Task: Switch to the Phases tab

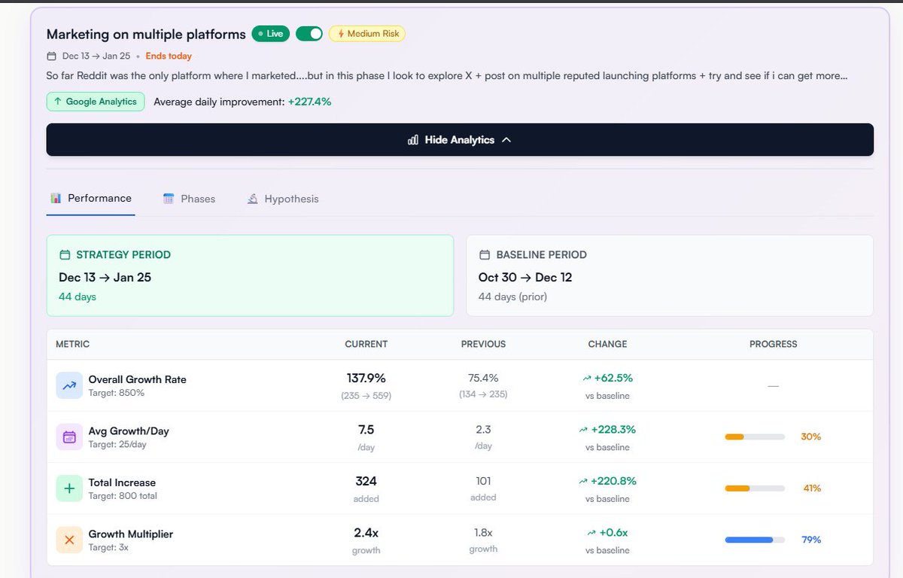Action: coord(189,199)
